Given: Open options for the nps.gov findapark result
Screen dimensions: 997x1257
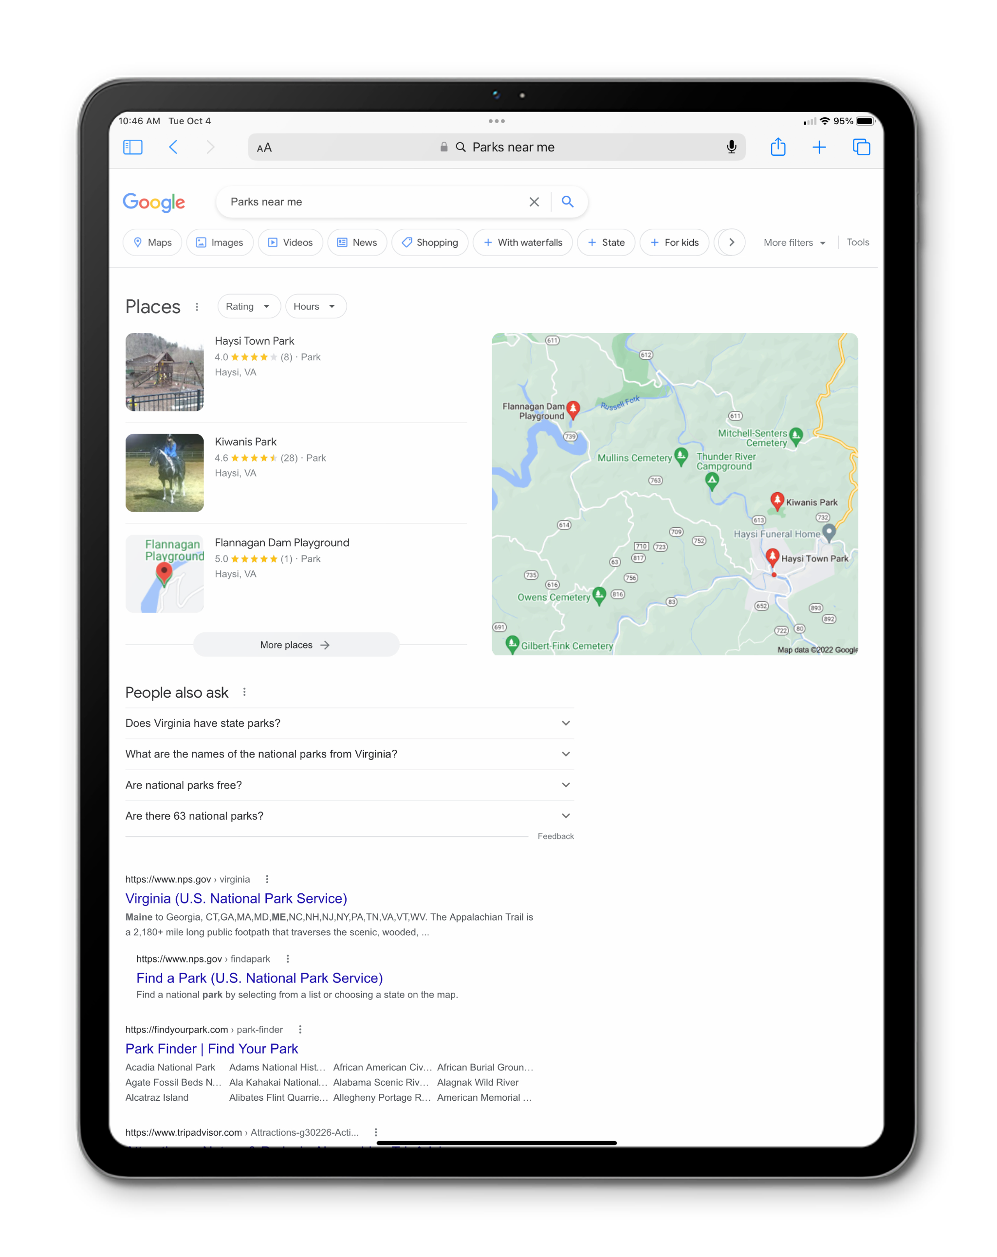Looking at the screenshot, I should [287, 959].
